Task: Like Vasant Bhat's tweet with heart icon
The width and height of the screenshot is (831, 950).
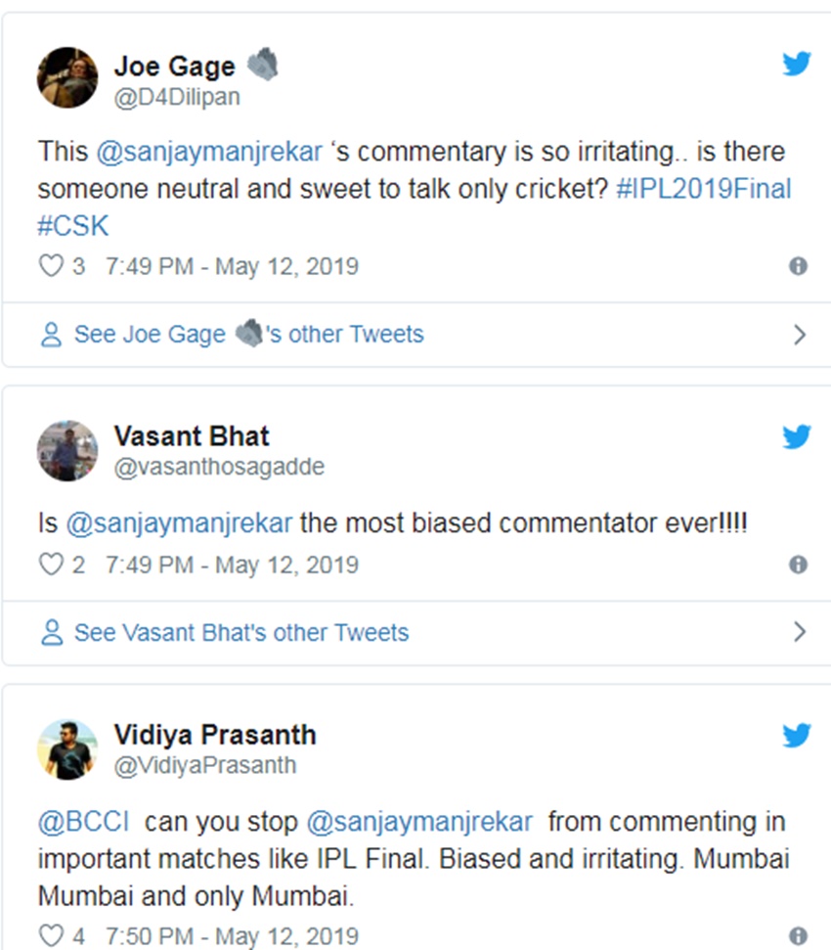Action: coord(50,565)
